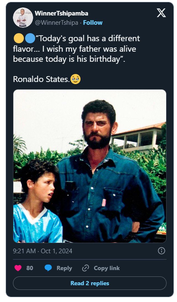Open WinnerTshipamba's profile avatar

[x=23, y=18]
